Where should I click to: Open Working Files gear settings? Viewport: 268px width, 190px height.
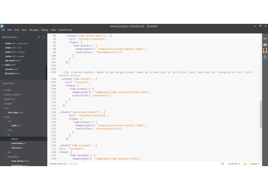[x=39, y=37]
